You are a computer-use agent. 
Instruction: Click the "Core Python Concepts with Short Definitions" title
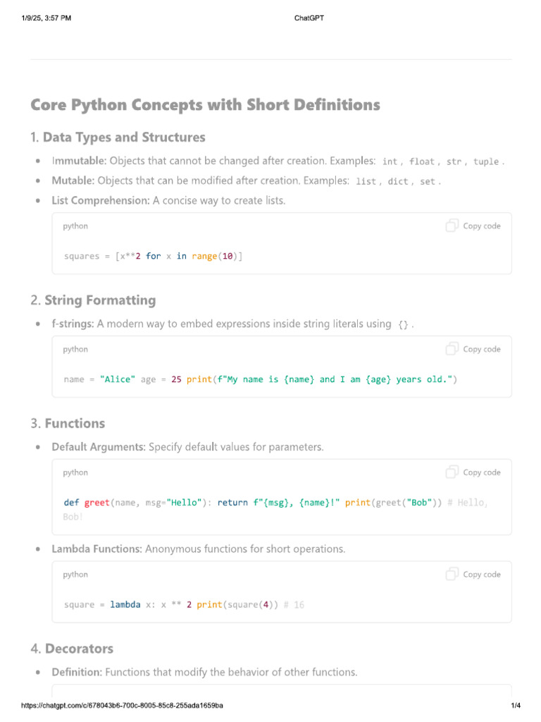point(205,105)
